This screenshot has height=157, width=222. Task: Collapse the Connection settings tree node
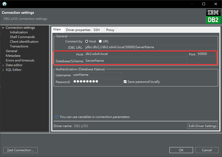[3, 28]
